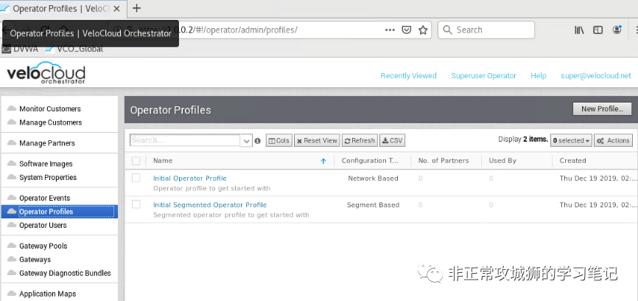Open the Firefox Library icon
The width and height of the screenshot is (638, 301).
(x=579, y=30)
